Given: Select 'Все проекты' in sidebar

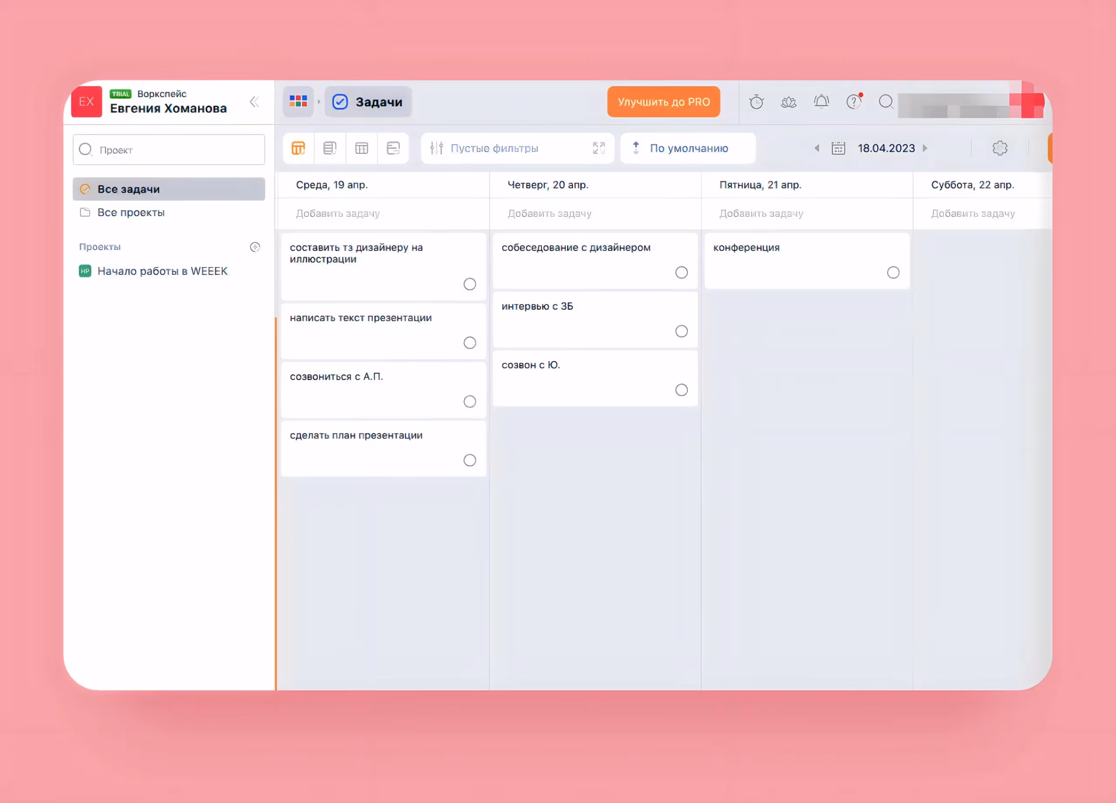Looking at the screenshot, I should coord(131,213).
